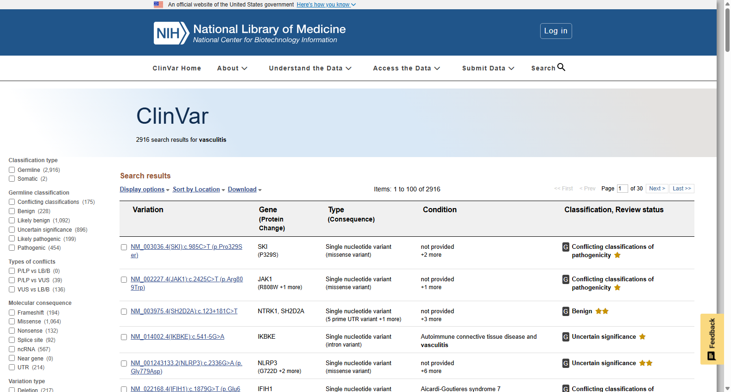Jump to Last results page
The height and width of the screenshot is (392, 731).
click(682, 189)
